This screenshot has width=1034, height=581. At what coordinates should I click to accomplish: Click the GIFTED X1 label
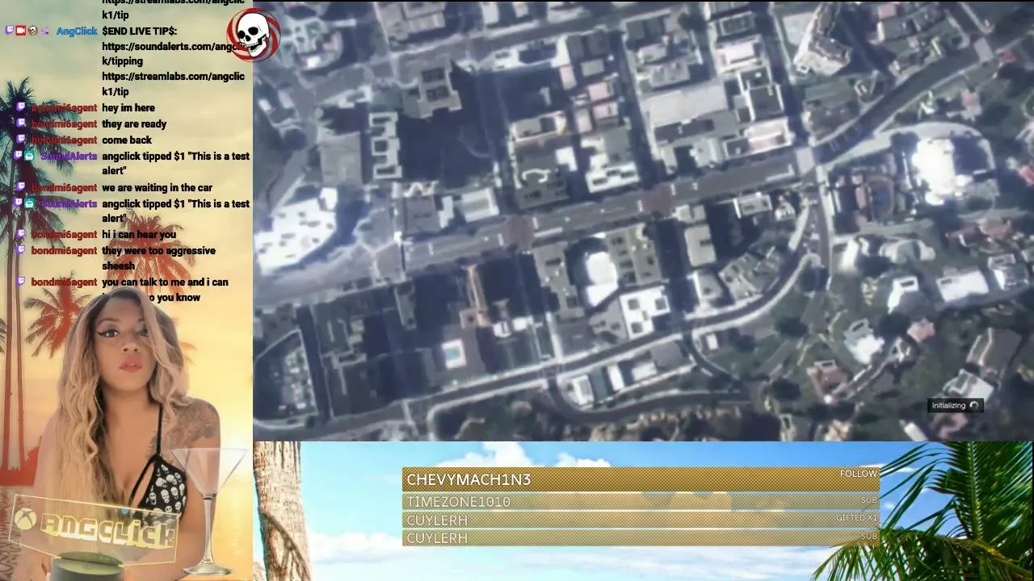coord(856,518)
